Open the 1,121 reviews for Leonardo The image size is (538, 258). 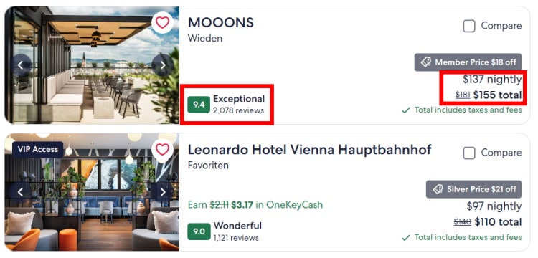pyautogui.click(x=236, y=238)
